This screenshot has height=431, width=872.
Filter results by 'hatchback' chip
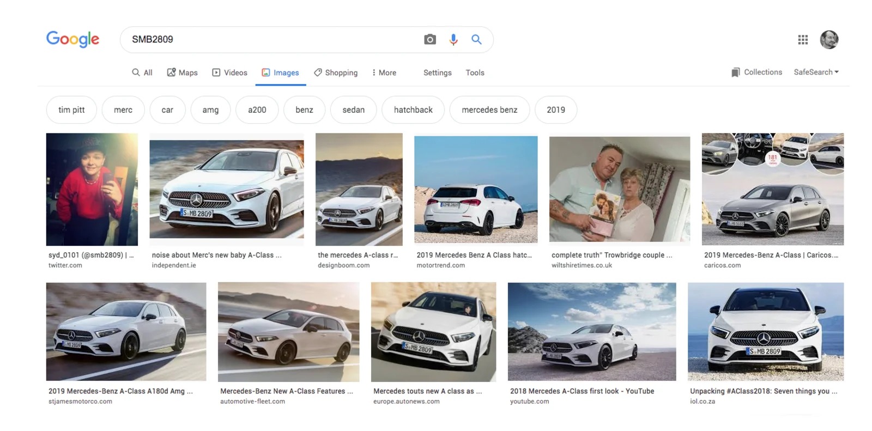[413, 110]
